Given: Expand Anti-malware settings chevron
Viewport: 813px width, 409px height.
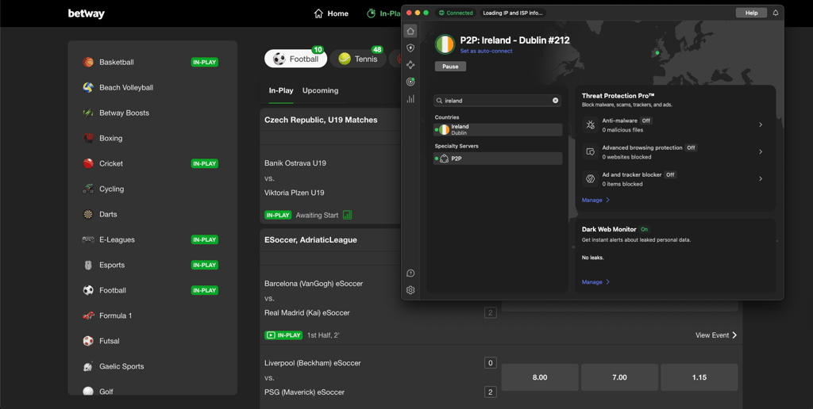Looking at the screenshot, I should tap(761, 124).
